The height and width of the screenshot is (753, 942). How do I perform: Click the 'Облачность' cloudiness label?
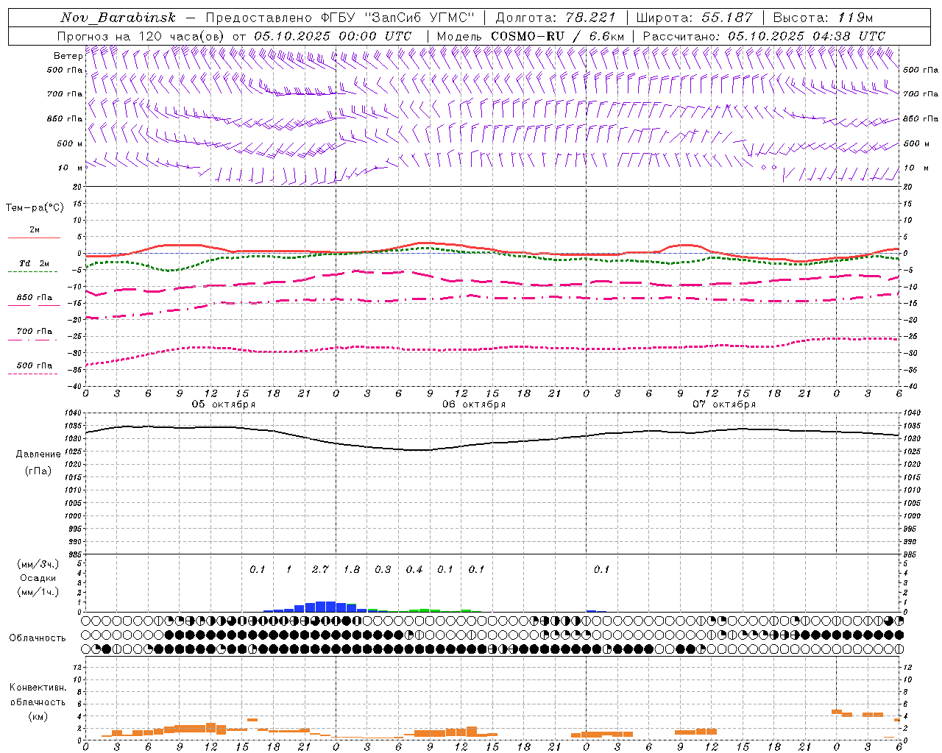click(38, 638)
